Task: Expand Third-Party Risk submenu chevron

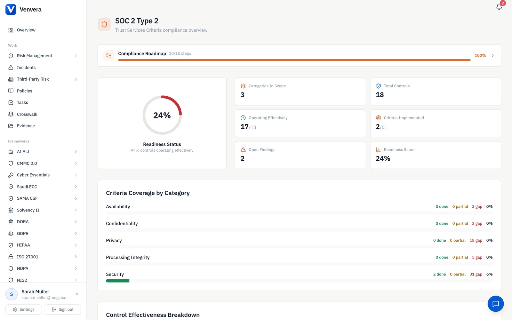Action: point(76,79)
